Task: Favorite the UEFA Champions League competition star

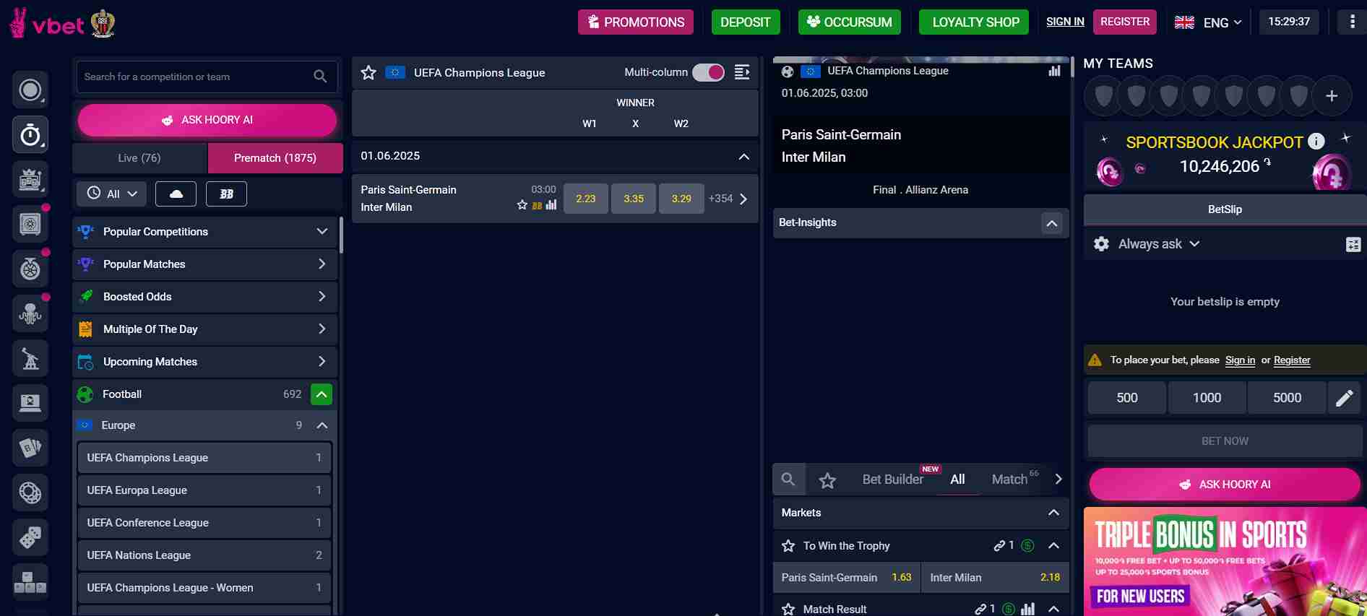Action: pos(368,72)
